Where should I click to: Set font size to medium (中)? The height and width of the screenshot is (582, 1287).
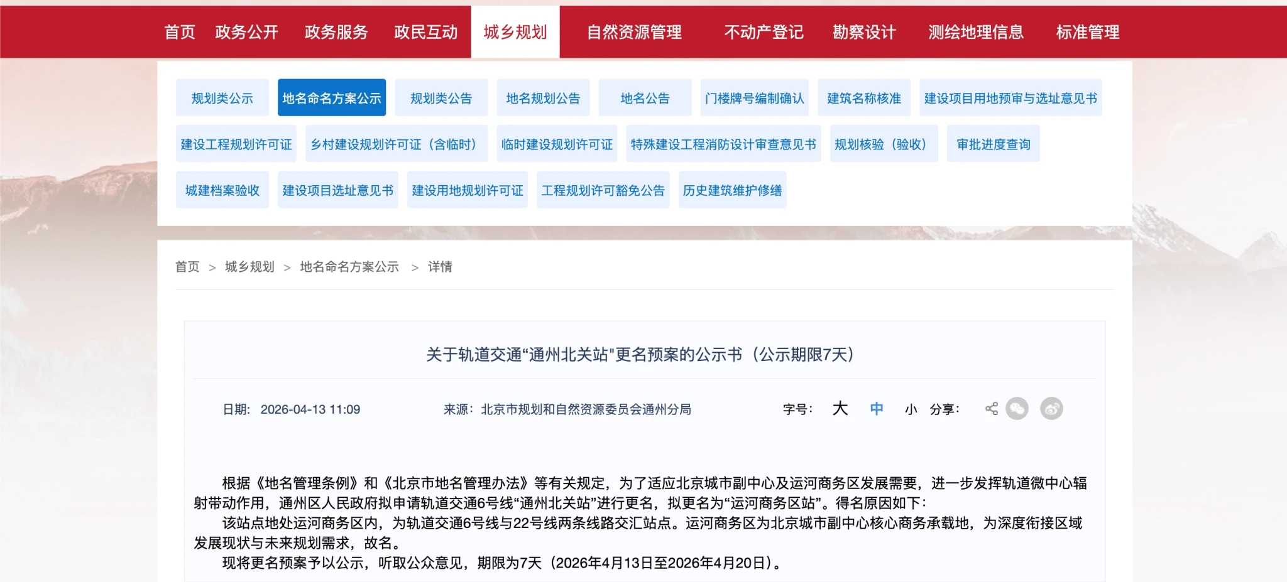coord(877,409)
